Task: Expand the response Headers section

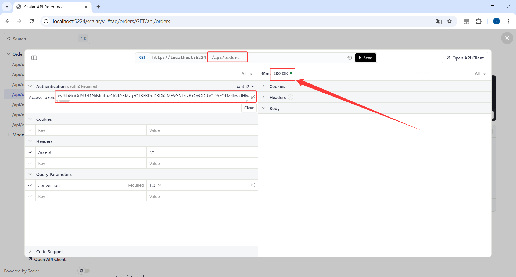Action: (264, 97)
